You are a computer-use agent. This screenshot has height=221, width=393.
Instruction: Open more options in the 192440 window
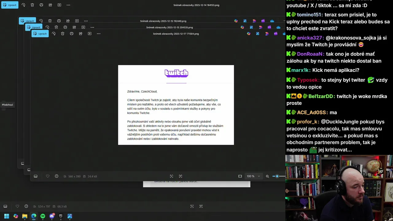click(86, 21)
